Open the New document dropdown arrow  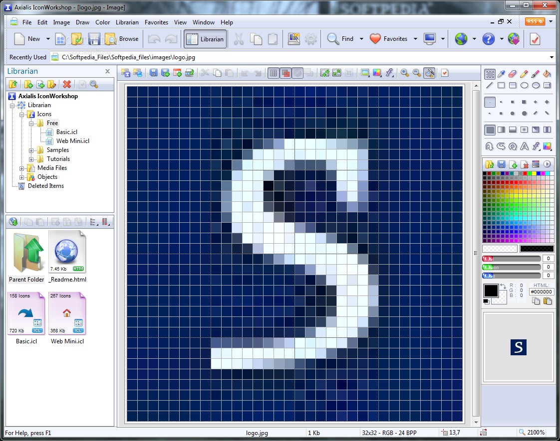tap(48, 38)
